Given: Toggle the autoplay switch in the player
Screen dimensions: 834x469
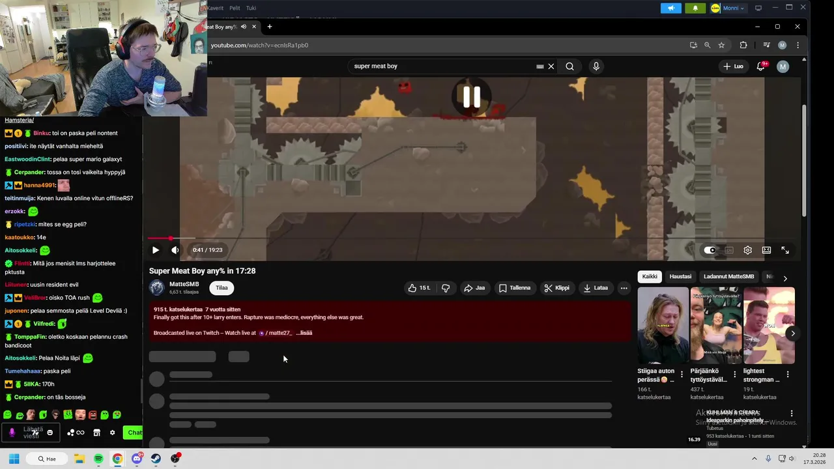Looking at the screenshot, I should pos(710,250).
